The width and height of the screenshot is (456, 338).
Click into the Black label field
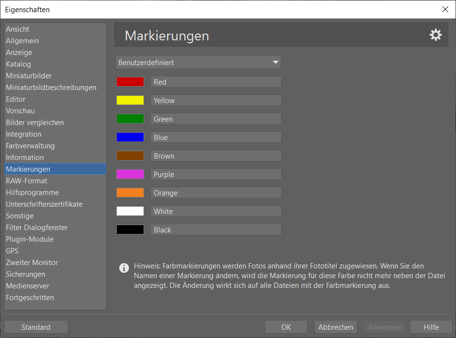[216, 230]
